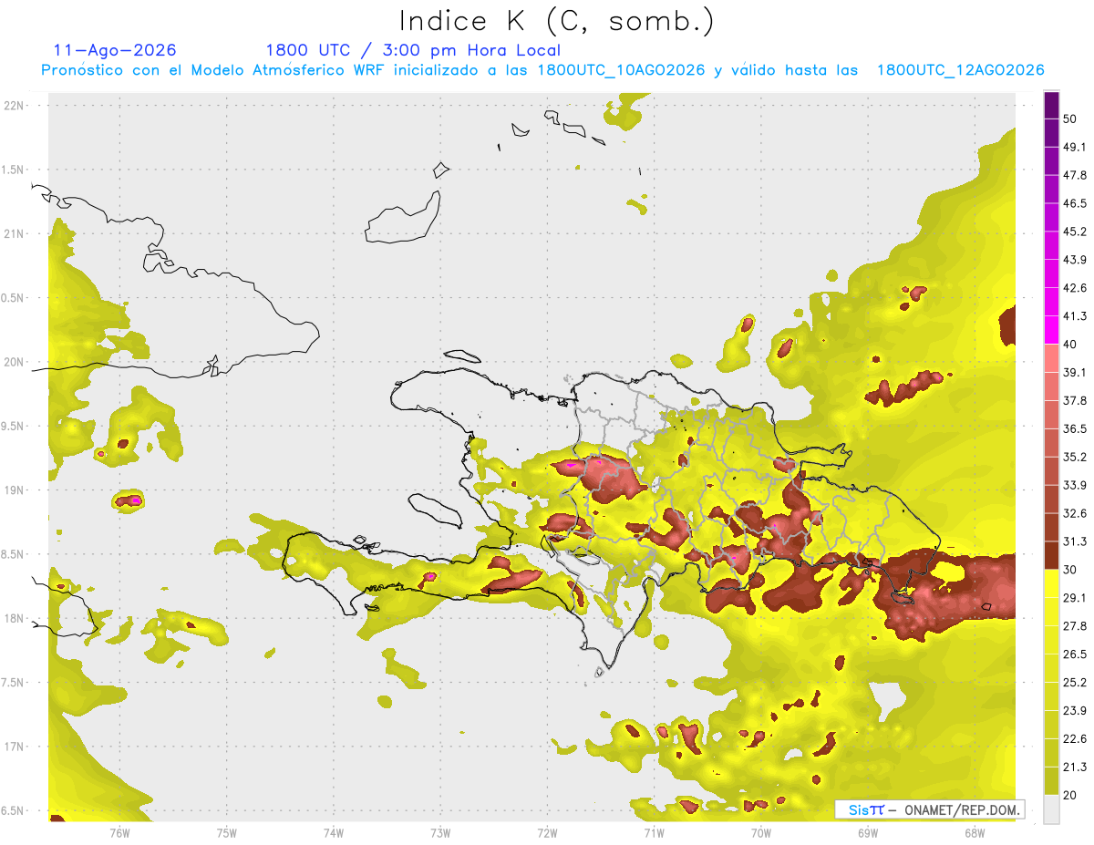
Task: Click the "1800 UTC / 3:00 pm Hora Local" text
Action: point(413,50)
